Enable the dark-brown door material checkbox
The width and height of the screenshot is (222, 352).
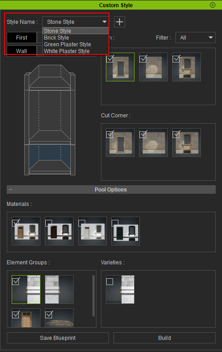[x=48, y=223]
